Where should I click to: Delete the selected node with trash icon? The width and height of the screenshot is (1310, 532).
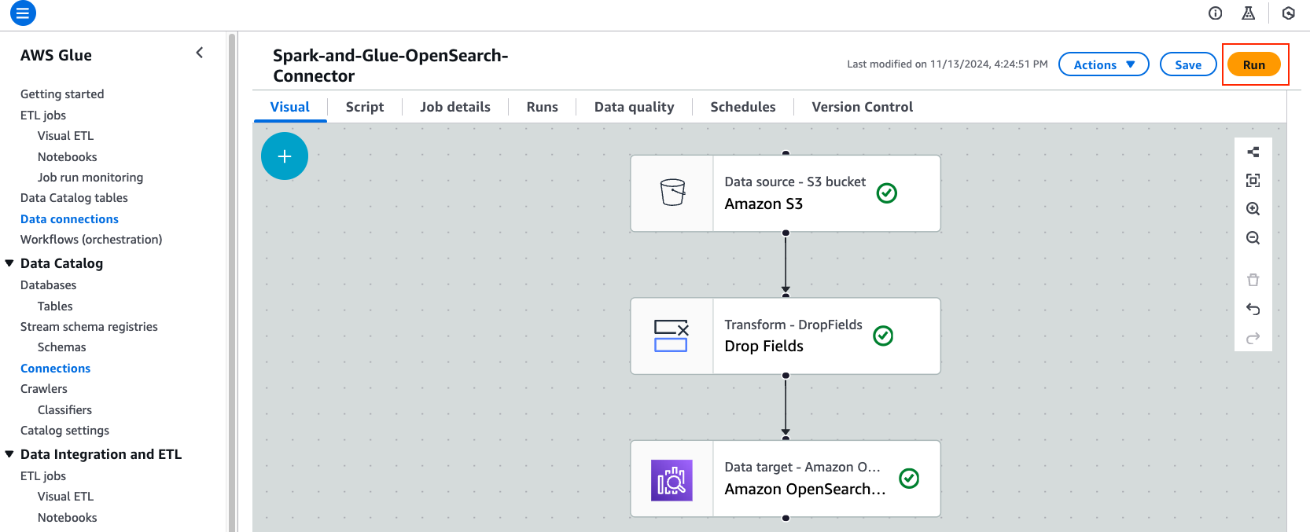pyautogui.click(x=1253, y=280)
